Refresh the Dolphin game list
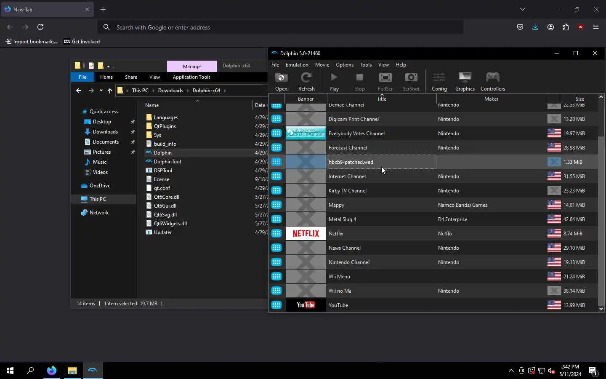The height and width of the screenshot is (379, 606). (x=306, y=82)
